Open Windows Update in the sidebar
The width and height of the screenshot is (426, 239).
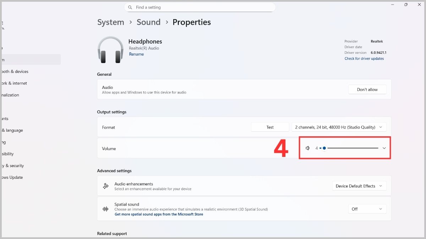(x=12, y=177)
